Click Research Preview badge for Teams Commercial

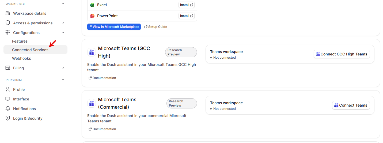coord(182,103)
